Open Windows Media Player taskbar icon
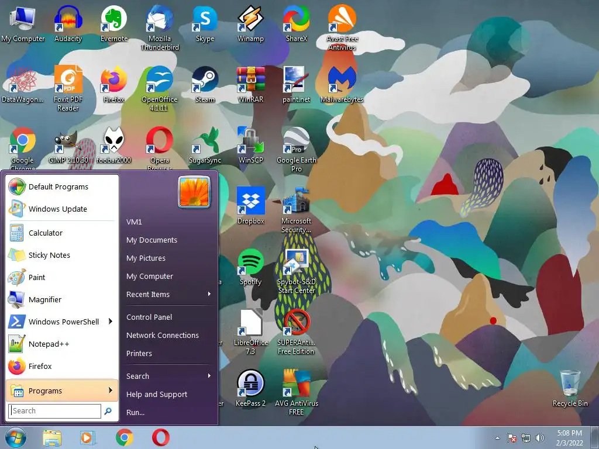599x449 pixels. (88, 437)
